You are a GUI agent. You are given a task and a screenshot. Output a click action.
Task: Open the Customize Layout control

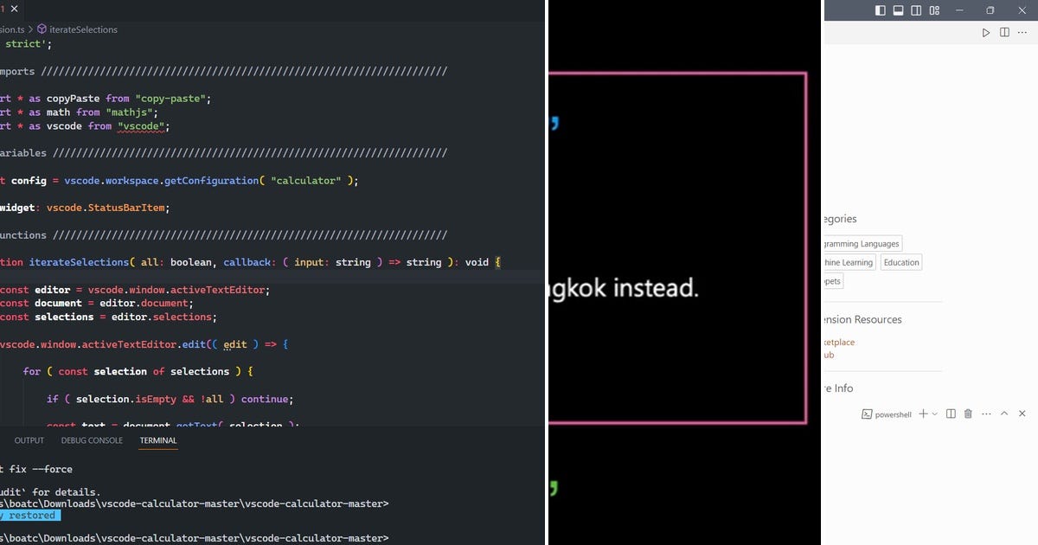(935, 10)
